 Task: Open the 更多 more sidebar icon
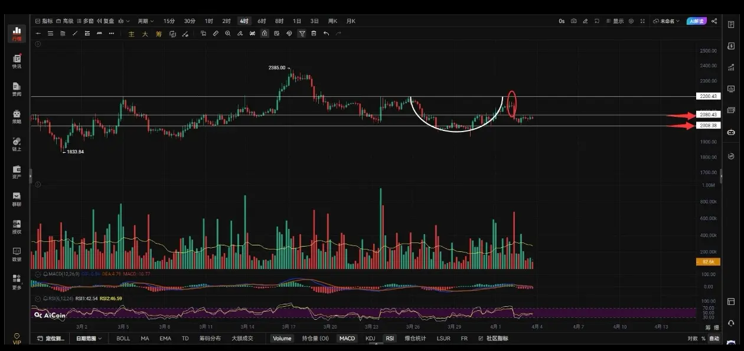click(x=17, y=282)
